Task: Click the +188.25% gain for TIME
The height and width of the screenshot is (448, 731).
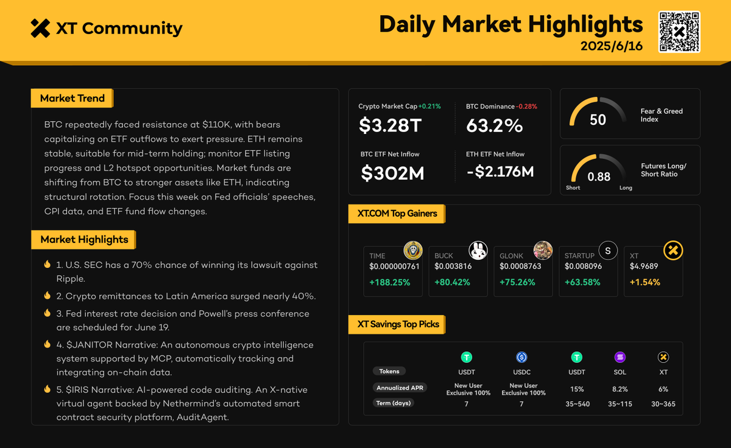Action: tap(390, 282)
